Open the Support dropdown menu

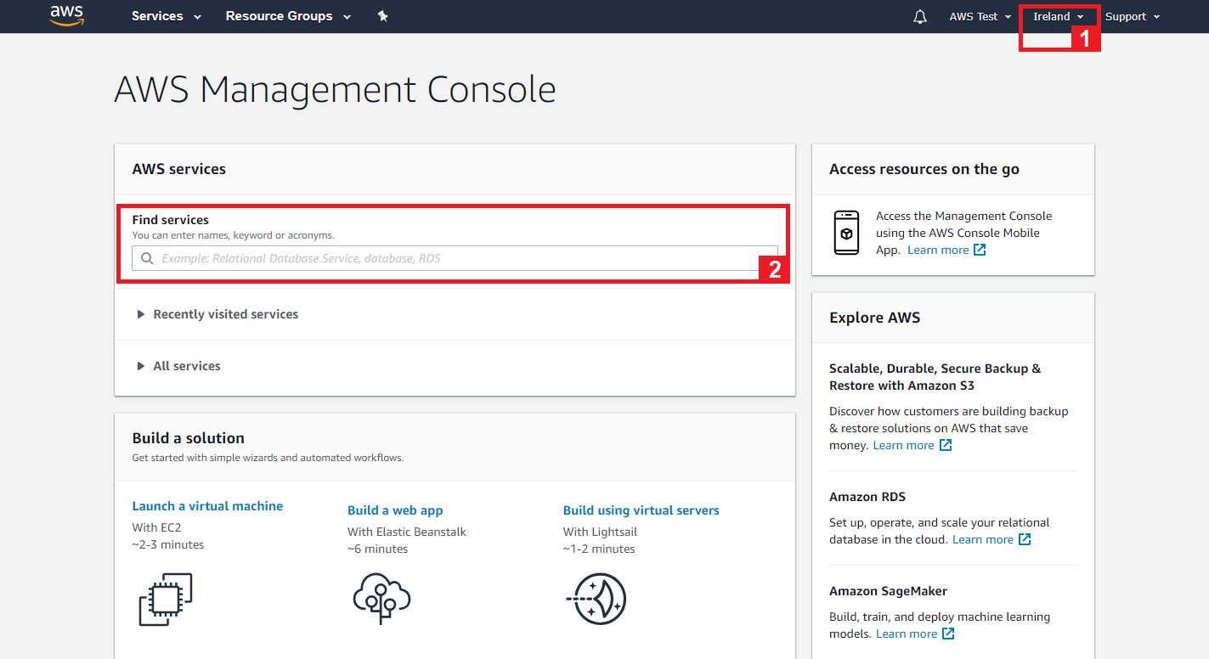[x=1133, y=16]
